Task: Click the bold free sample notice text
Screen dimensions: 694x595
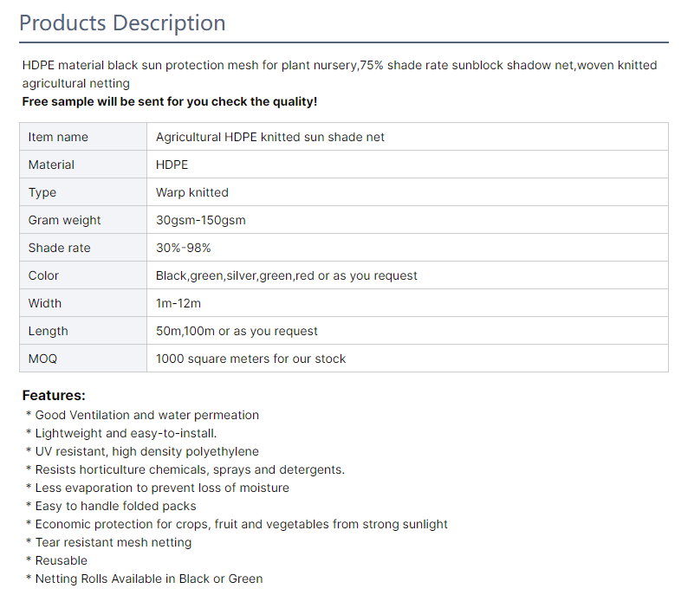Action: tap(170, 101)
